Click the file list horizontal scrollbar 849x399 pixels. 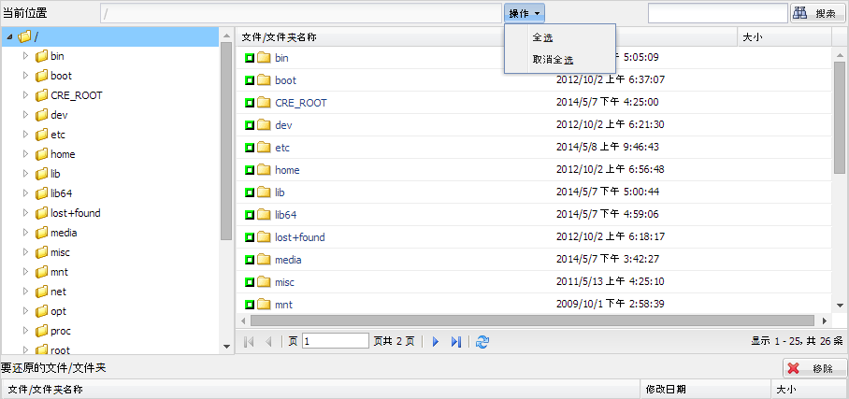pos(532,321)
